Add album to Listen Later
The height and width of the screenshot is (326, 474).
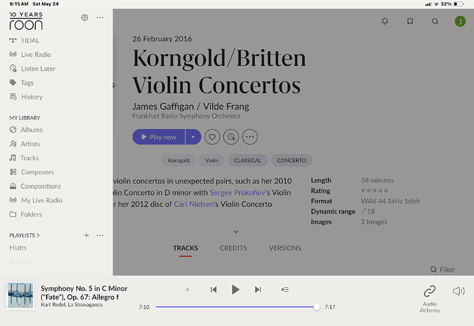click(231, 137)
